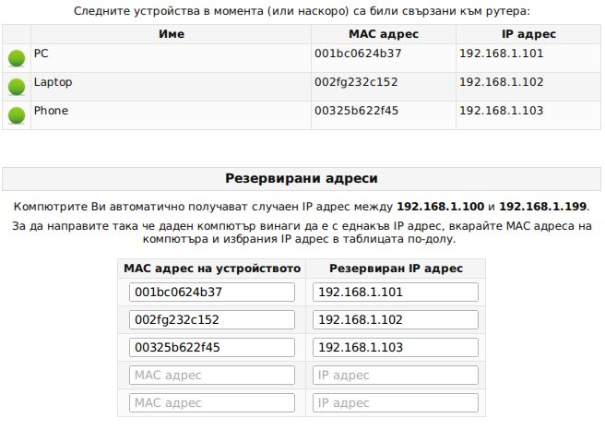Click the last empty MAC адрес field
This screenshot has height=430, width=605.
click(212, 403)
